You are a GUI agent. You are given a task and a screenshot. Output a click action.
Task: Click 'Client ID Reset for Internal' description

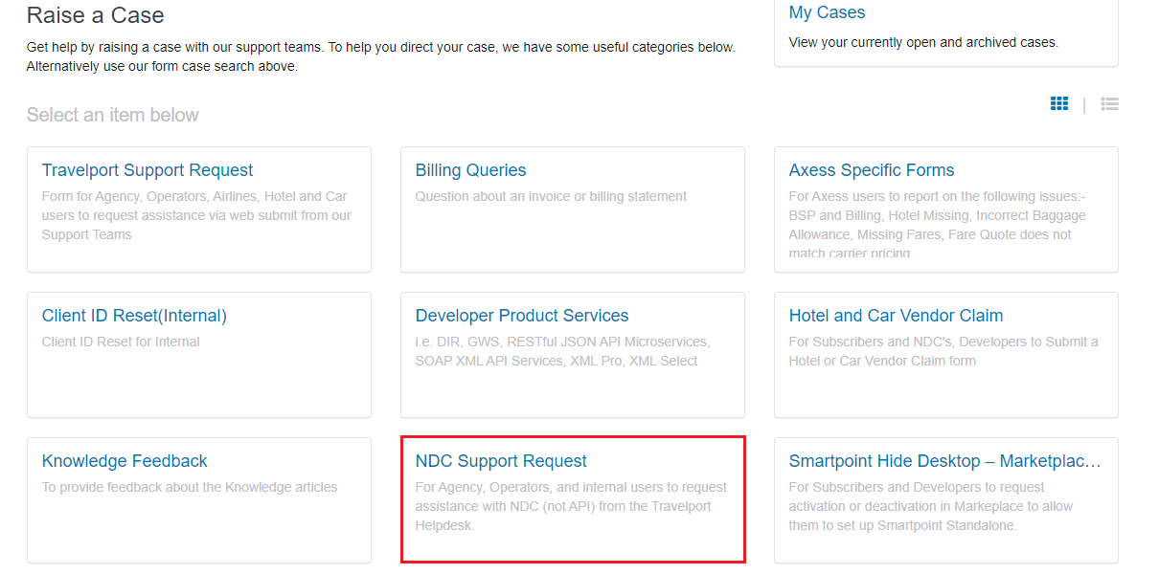(x=121, y=342)
